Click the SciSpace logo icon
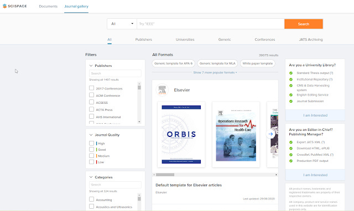Viewport: 354px width, 211px height. (4, 6)
